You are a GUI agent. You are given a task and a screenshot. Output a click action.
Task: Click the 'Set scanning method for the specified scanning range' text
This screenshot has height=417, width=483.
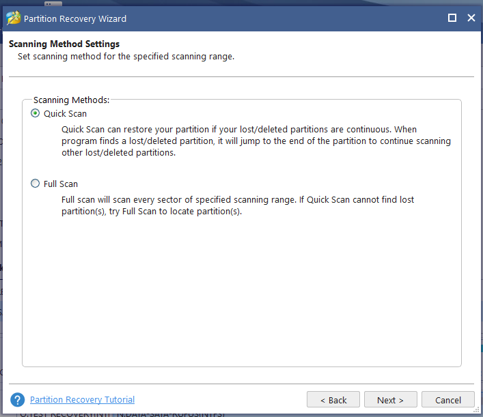tap(126, 57)
